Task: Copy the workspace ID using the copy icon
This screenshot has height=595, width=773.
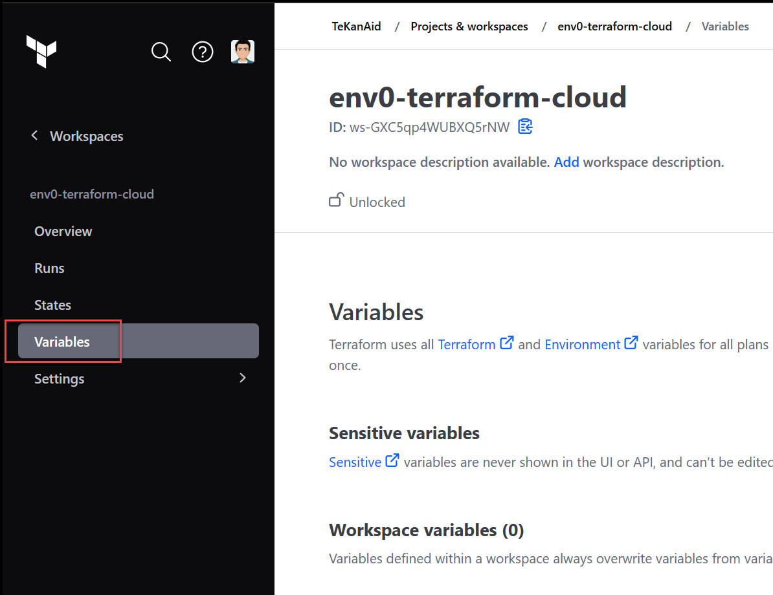Action: point(525,127)
